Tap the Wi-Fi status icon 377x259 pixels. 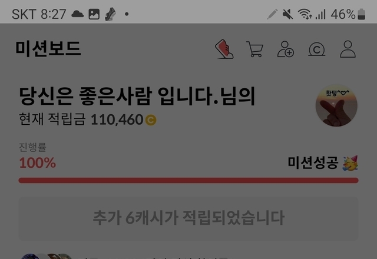click(305, 14)
